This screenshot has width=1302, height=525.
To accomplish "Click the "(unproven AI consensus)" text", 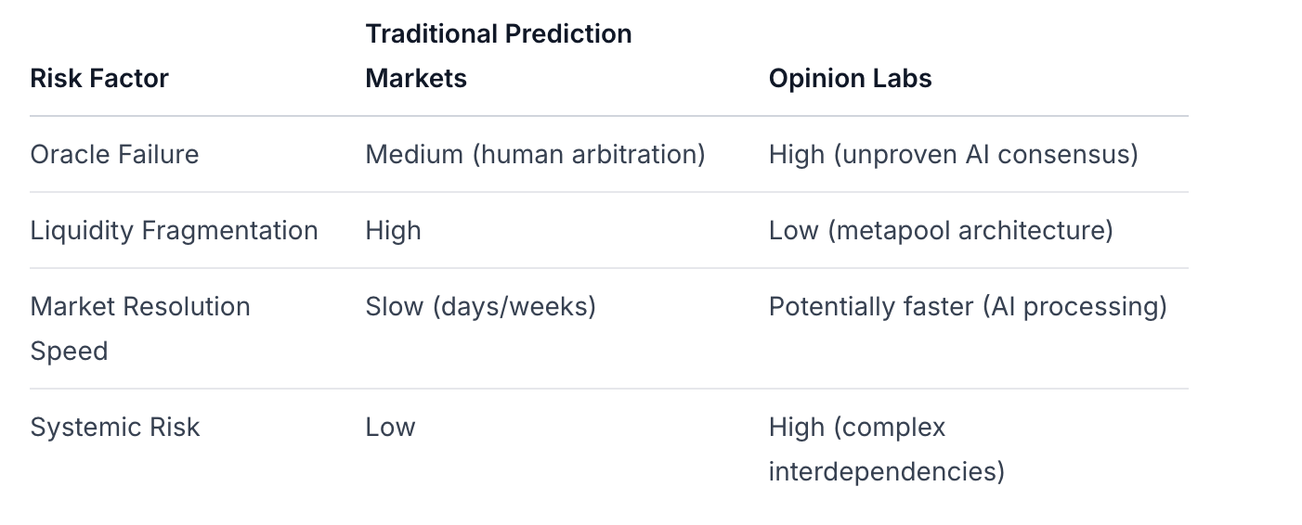I will click(985, 154).
